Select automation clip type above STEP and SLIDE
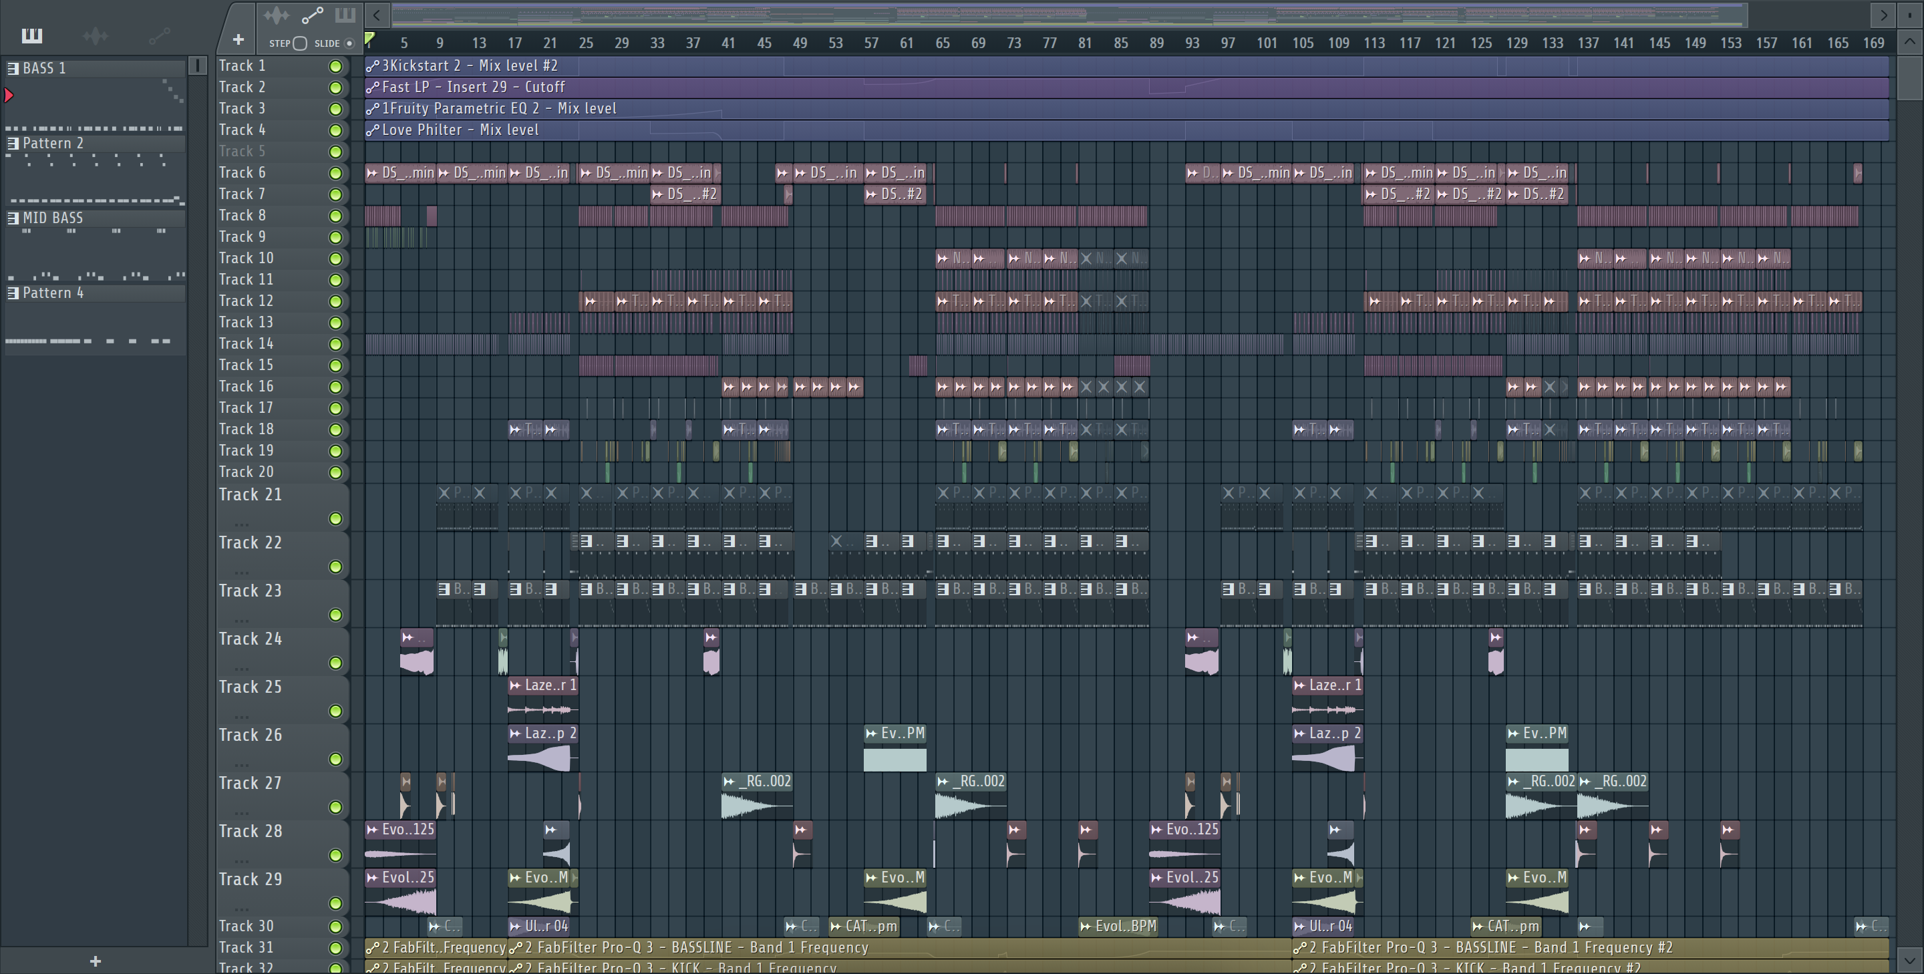 (x=312, y=15)
